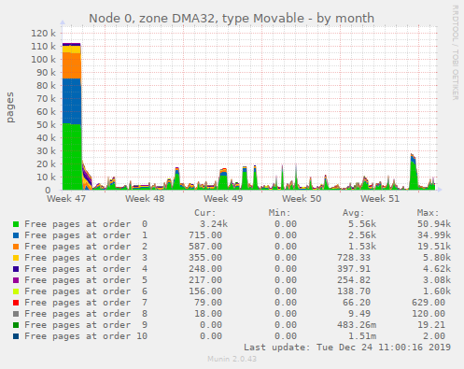The height and width of the screenshot is (369, 464).
Task: Click the current value 248.00
Action: click(x=205, y=269)
